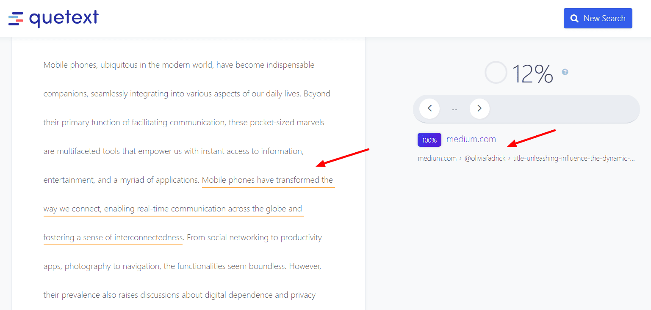Click the "--" match counter
Image resolution: width=651 pixels, height=310 pixels.
[x=454, y=109]
